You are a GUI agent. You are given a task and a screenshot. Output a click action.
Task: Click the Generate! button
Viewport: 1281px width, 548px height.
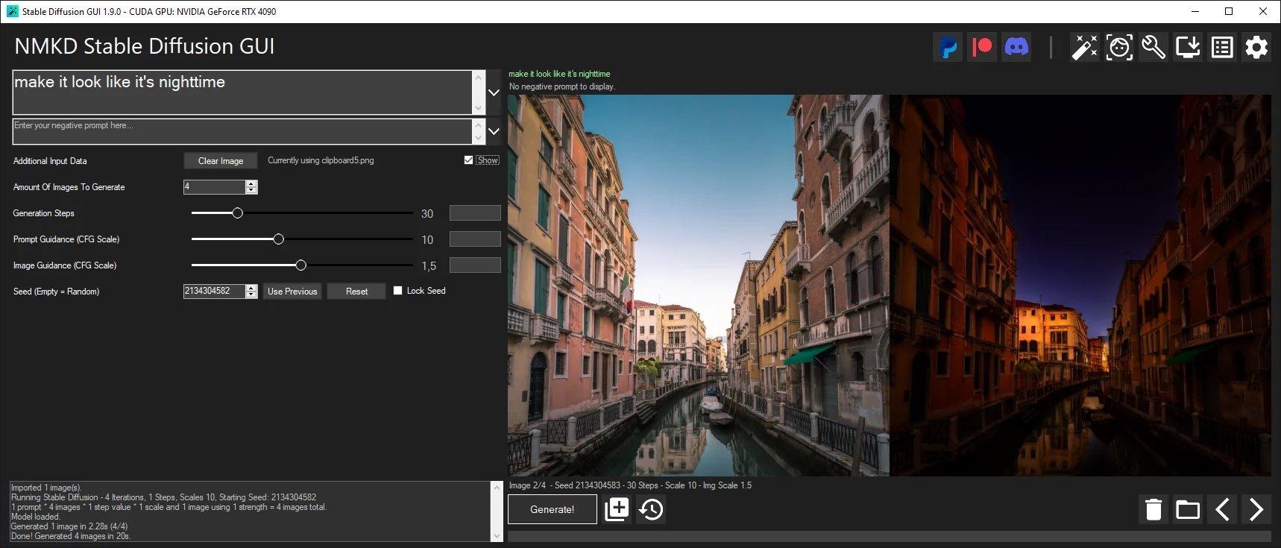click(x=552, y=509)
